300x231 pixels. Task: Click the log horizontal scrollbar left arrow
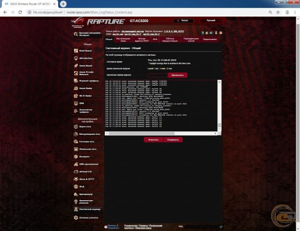(x=107, y=133)
